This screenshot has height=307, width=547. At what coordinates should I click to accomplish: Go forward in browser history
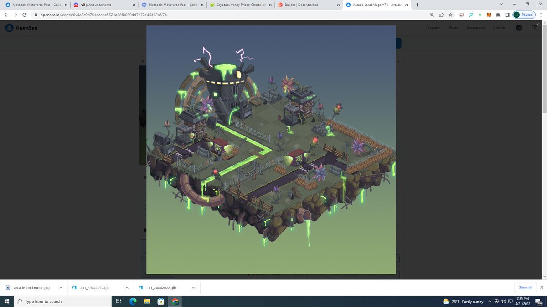coord(16,15)
